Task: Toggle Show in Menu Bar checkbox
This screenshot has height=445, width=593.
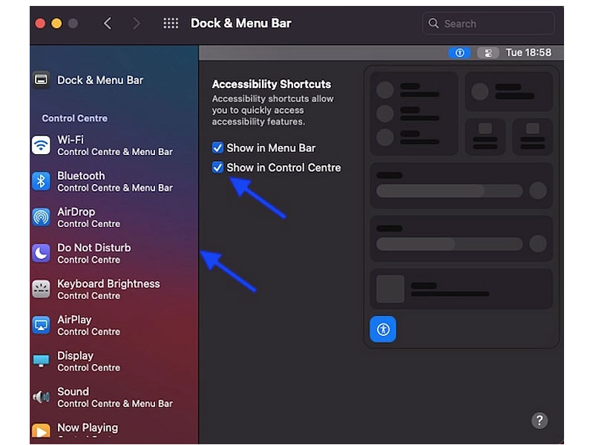Action: [217, 148]
